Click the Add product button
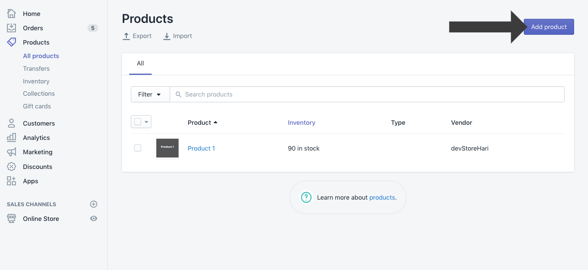 tap(549, 27)
